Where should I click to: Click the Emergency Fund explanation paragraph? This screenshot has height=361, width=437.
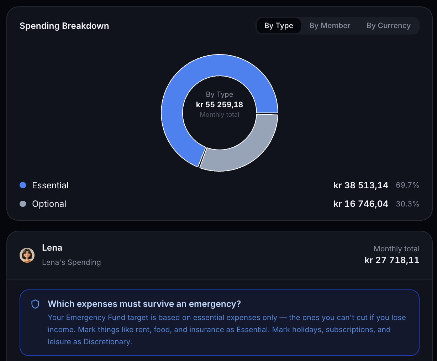(x=227, y=329)
